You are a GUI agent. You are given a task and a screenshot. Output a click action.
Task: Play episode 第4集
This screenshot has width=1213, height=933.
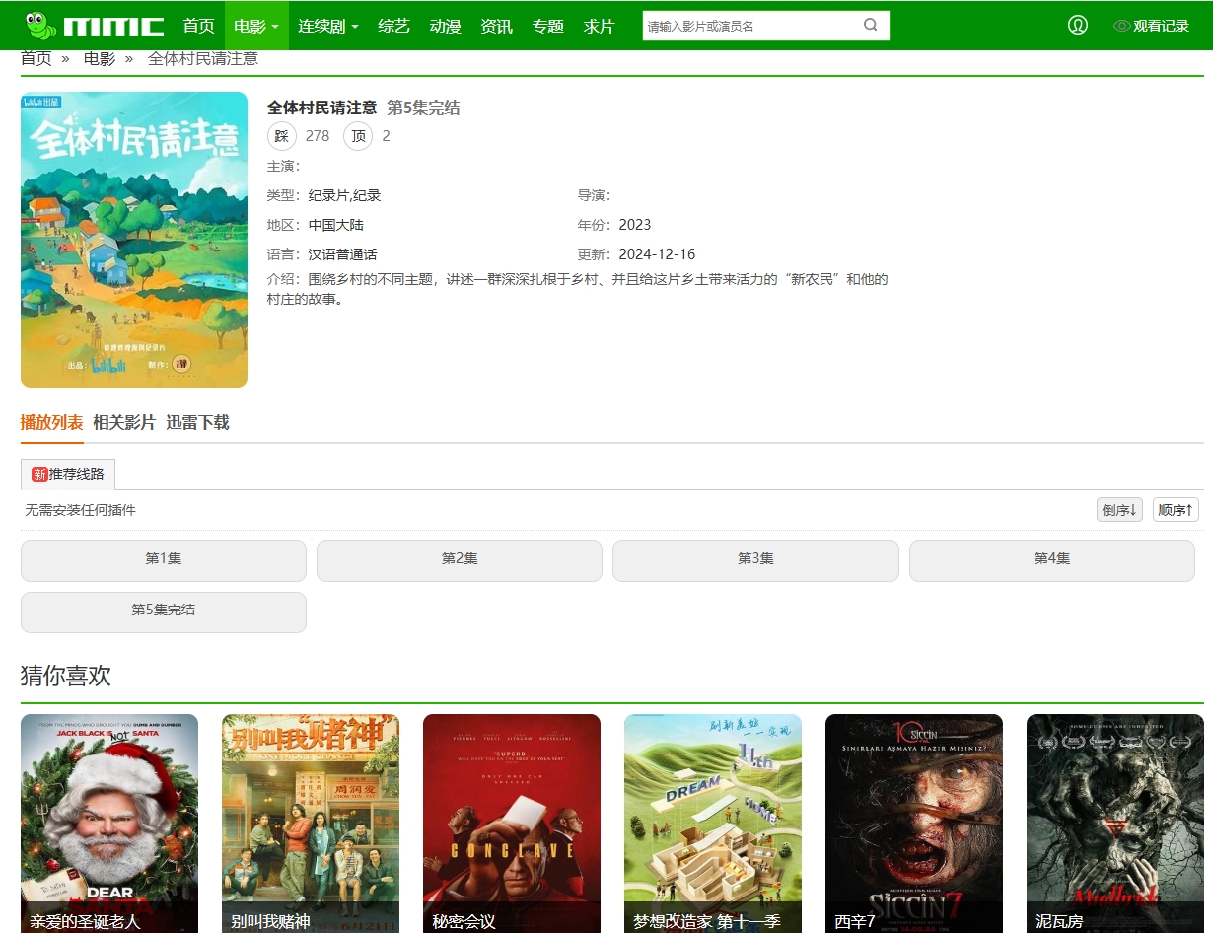point(1052,560)
